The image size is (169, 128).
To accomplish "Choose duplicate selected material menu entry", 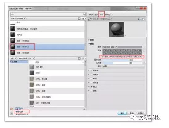I will click(x=22, y=114).
